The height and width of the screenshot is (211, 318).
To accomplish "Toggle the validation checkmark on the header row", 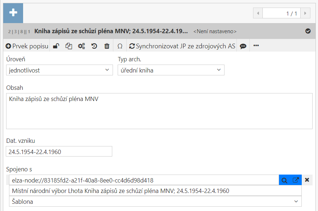I will (x=308, y=31).
